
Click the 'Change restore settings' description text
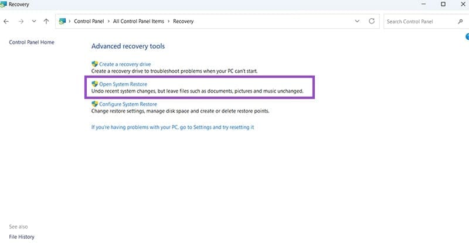[181, 111]
